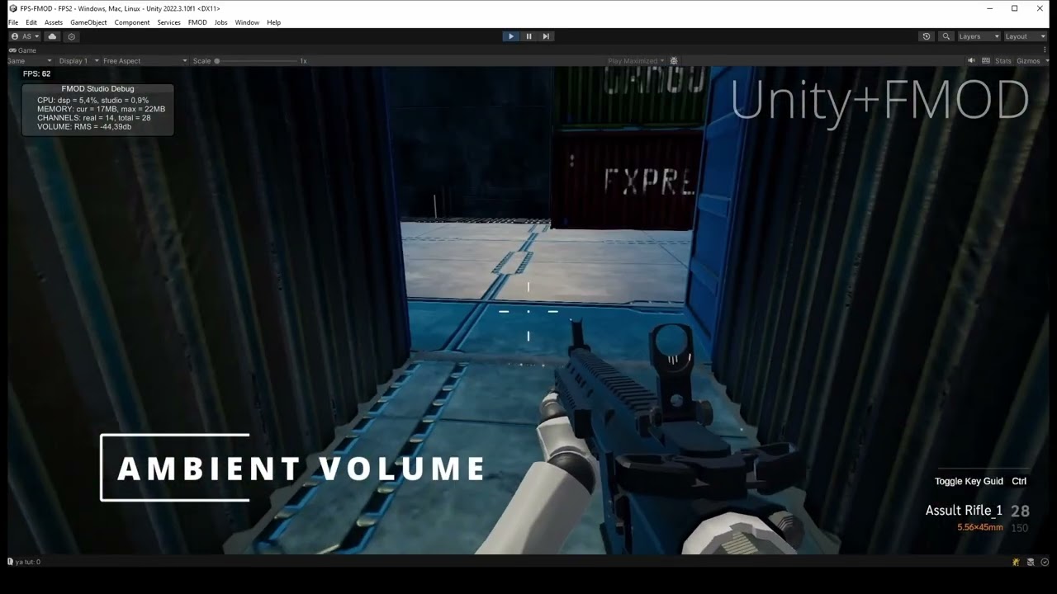The image size is (1057, 594).
Task: Open the Window menu
Action: (x=247, y=22)
